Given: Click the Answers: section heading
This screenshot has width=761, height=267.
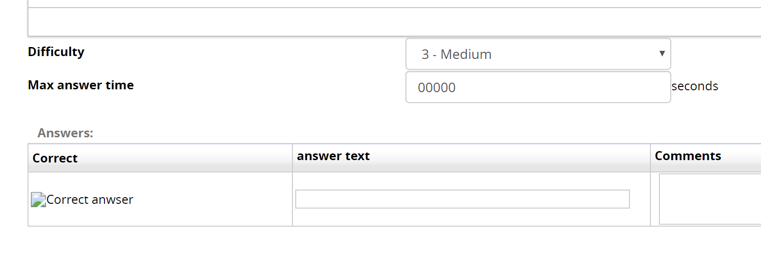Looking at the screenshot, I should [66, 133].
